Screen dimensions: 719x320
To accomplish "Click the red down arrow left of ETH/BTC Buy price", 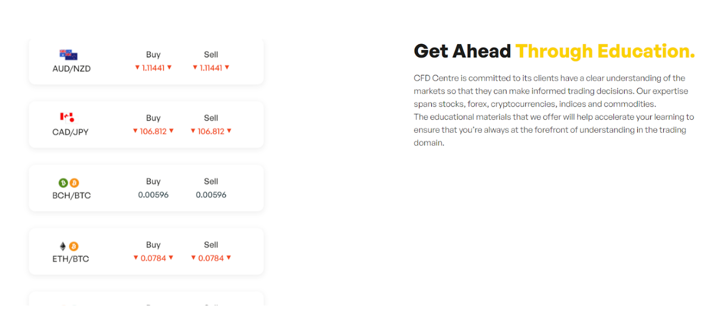I will (135, 258).
